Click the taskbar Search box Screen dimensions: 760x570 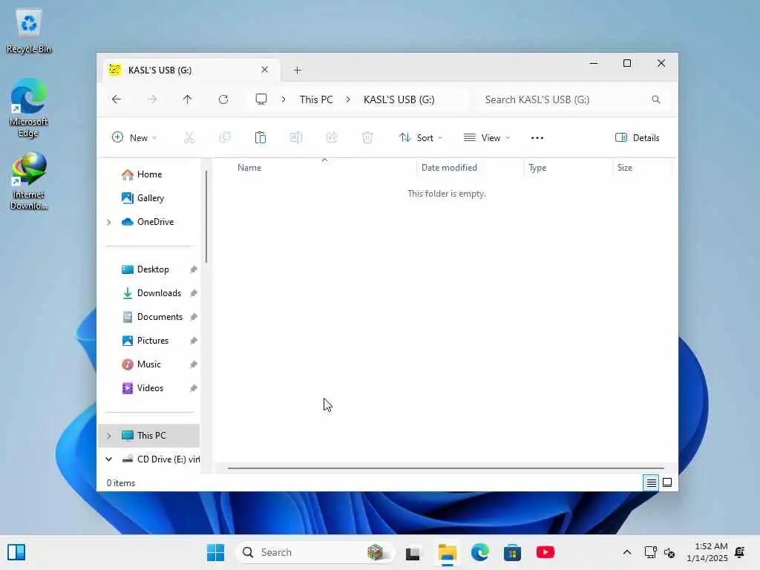coord(314,552)
